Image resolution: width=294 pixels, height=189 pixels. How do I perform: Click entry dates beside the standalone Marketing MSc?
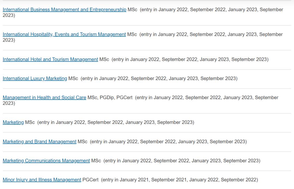point(116,122)
